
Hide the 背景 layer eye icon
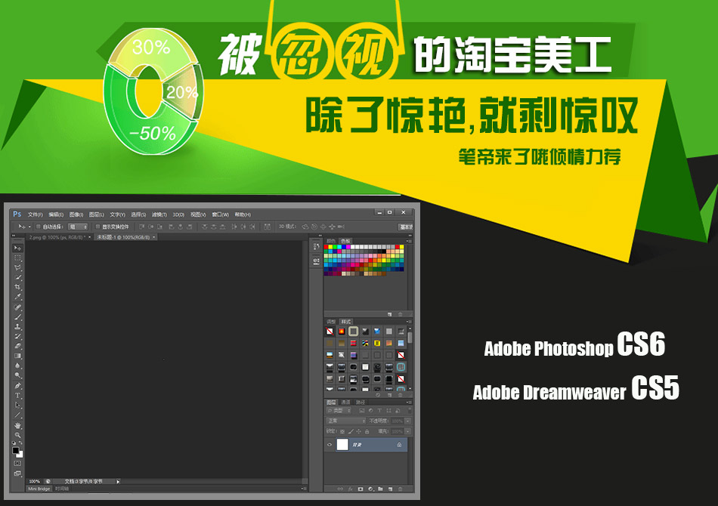[330, 445]
